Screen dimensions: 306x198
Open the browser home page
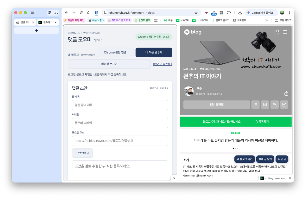pyautogui.click(x=89, y=13)
